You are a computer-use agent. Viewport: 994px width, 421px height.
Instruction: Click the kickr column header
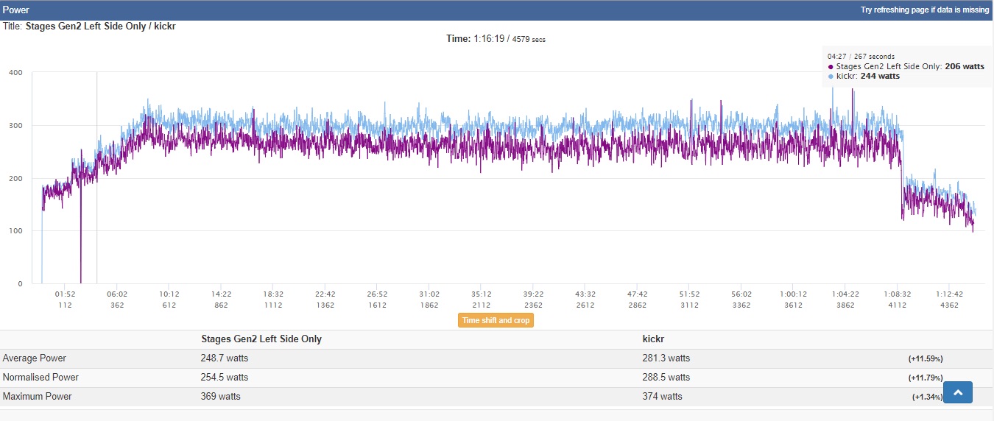click(654, 339)
